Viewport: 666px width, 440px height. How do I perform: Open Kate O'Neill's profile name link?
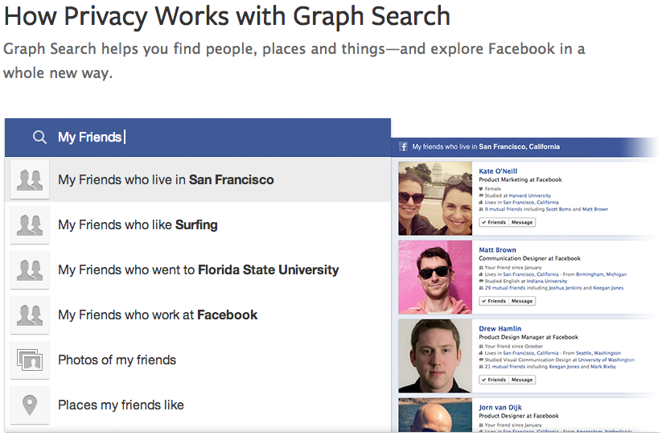(498, 171)
